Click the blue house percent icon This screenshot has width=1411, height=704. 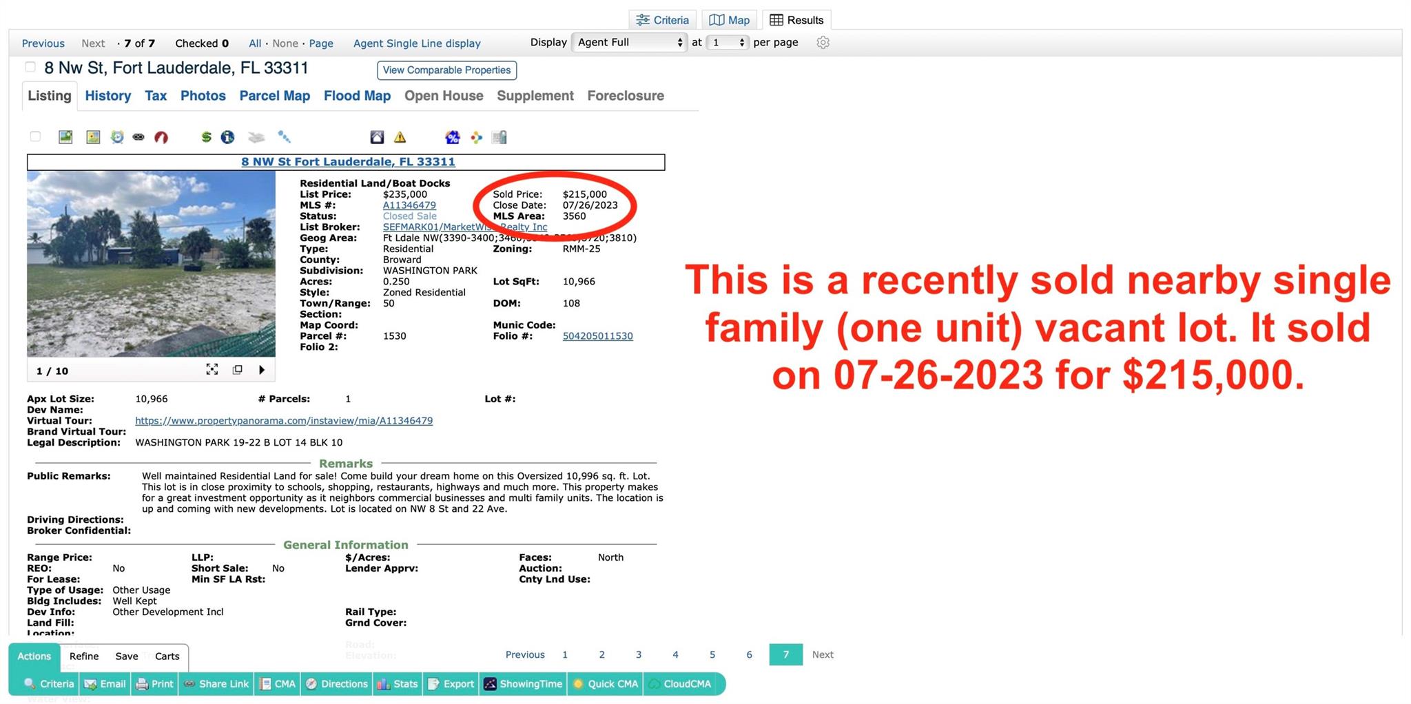point(452,137)
